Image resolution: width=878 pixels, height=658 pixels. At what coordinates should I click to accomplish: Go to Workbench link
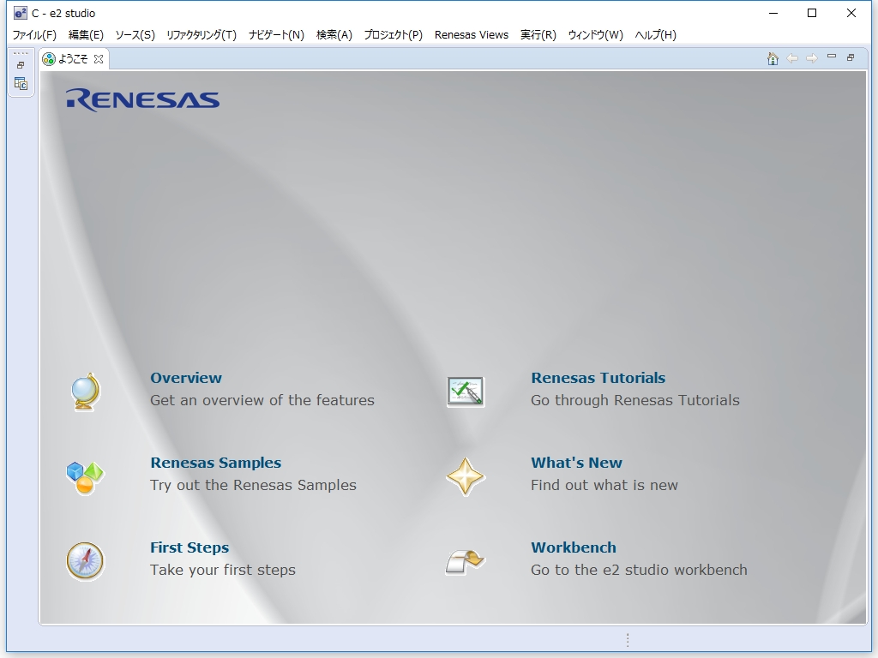click(x=574, y=547)
